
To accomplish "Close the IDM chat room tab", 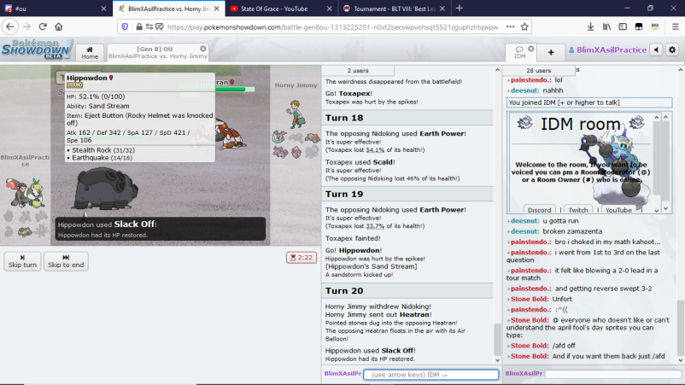I will [530, 49].
